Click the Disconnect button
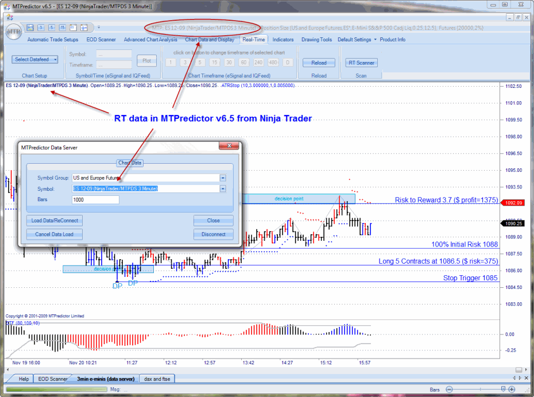 [214, 234]
